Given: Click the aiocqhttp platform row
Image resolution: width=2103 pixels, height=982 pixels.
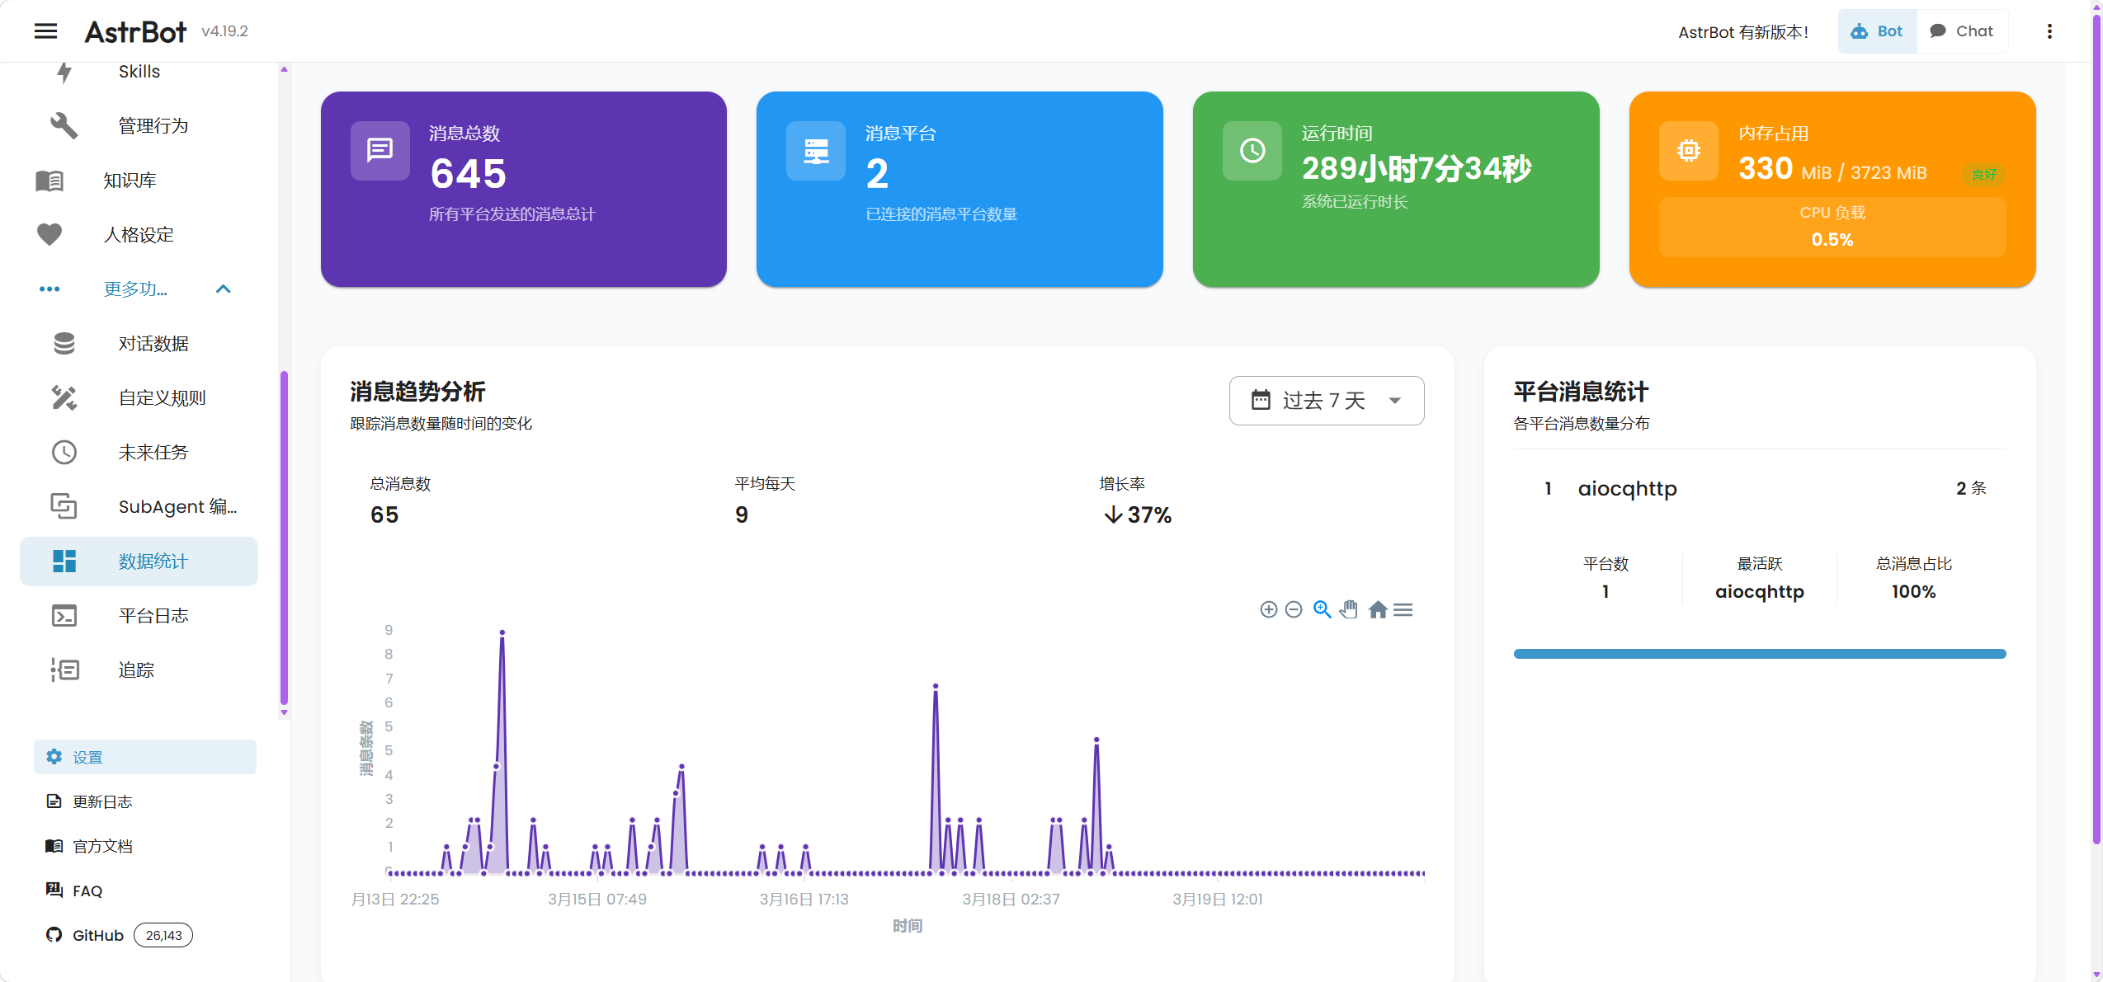Looking at the screenshot, I should tap(1760, 488).
